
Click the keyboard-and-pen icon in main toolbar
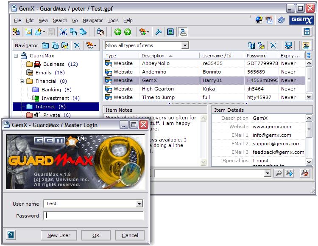pyautogui.click(x=183, y=32)
